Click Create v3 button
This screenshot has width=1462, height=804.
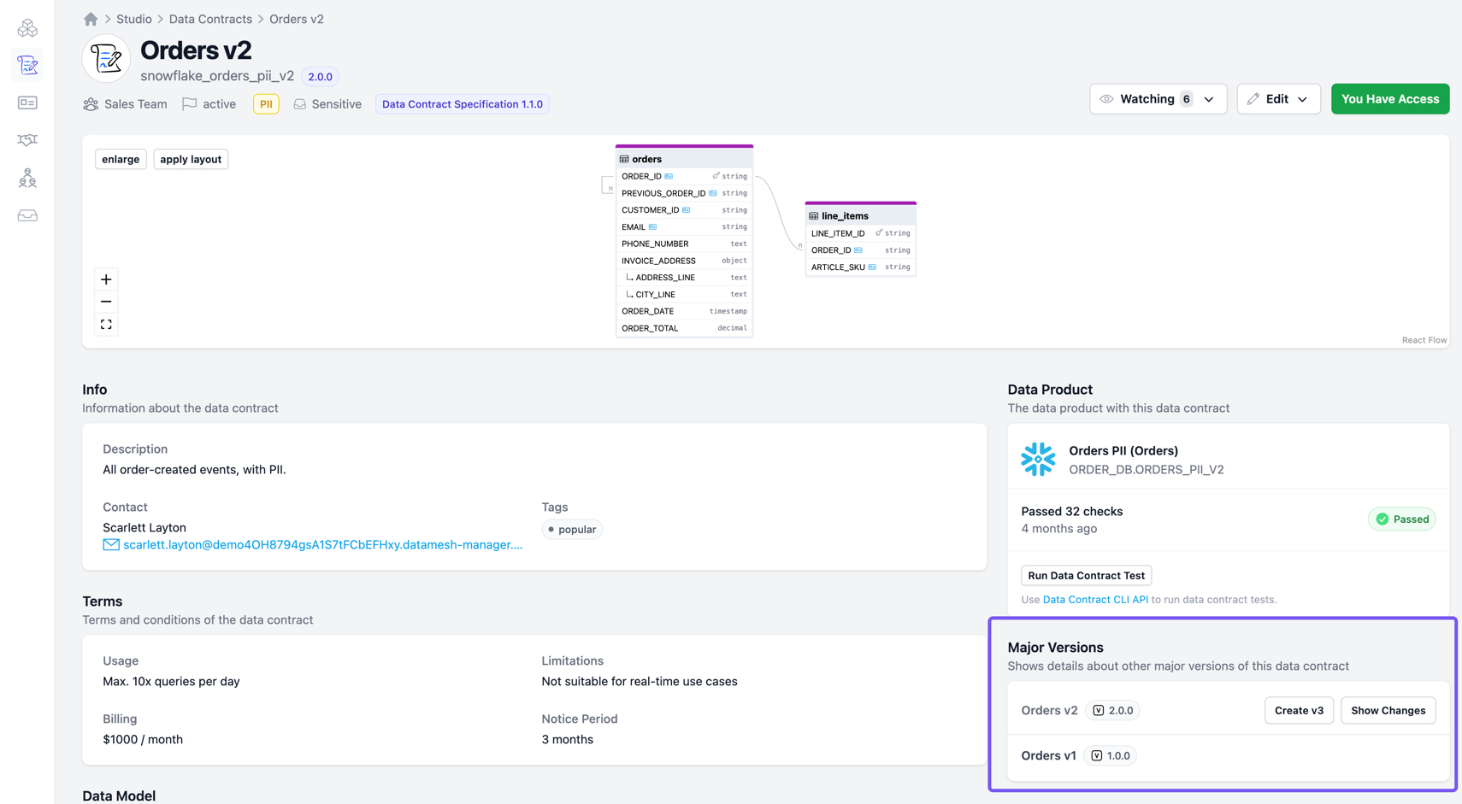coord(1298,710)
